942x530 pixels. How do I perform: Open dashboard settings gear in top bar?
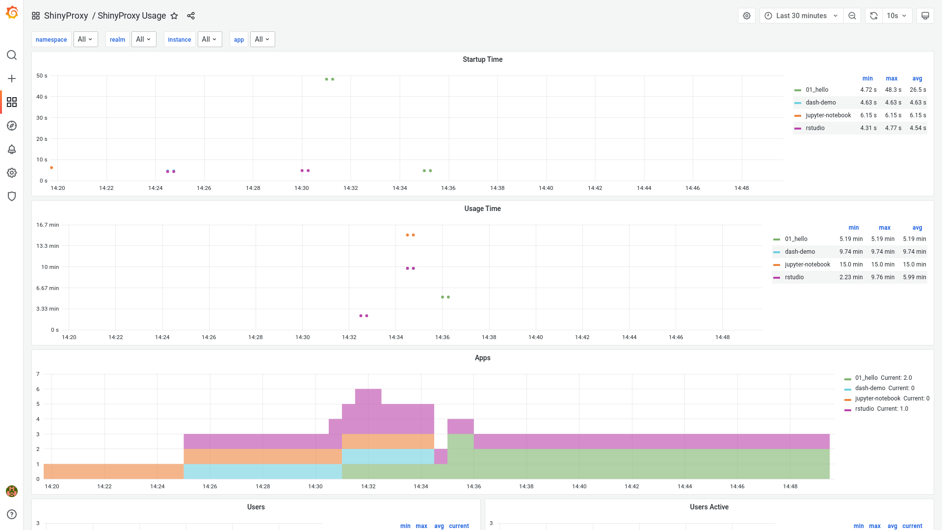(x=747, y=16)
